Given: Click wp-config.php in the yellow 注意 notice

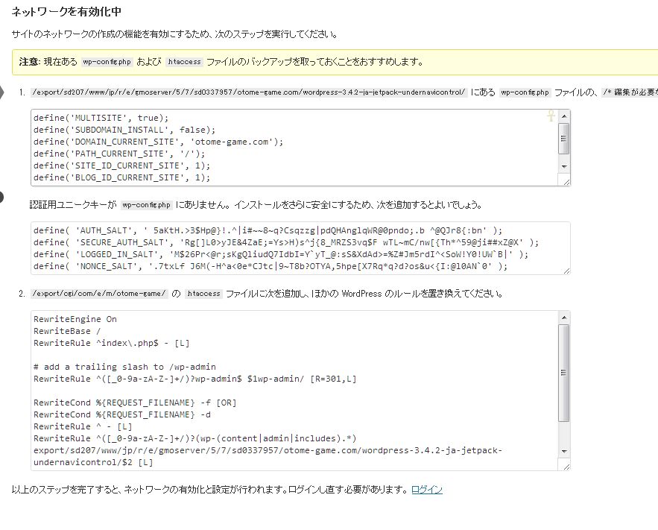Looking at the screenshot, I should [107, 62].
